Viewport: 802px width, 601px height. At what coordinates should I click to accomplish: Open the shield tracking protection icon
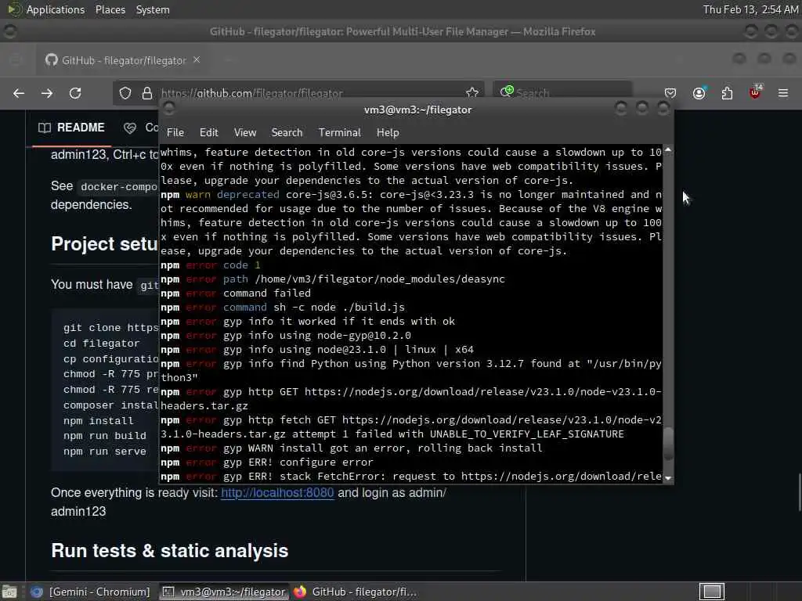(125, 94)
